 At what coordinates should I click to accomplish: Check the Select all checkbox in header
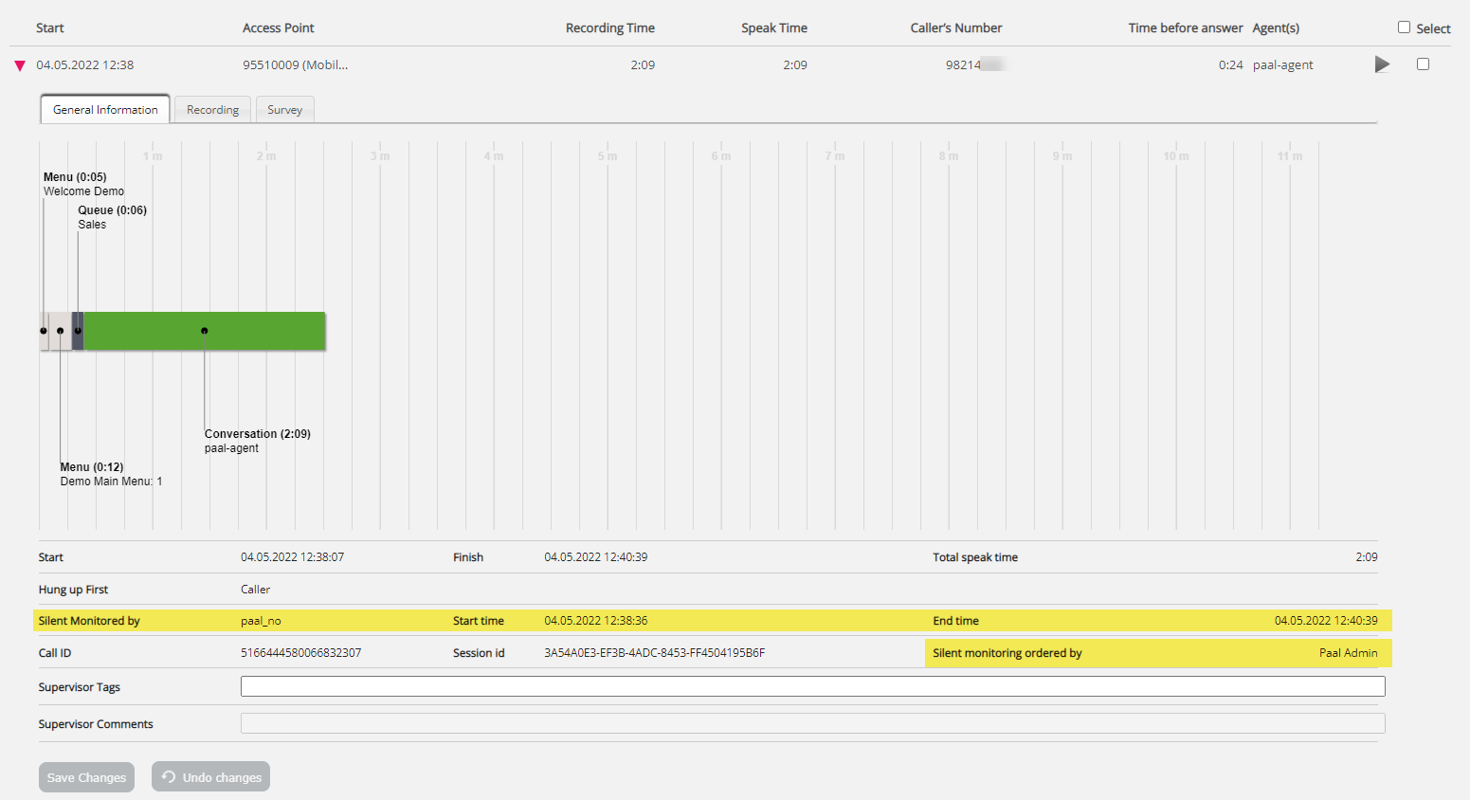pos(1404,27)
